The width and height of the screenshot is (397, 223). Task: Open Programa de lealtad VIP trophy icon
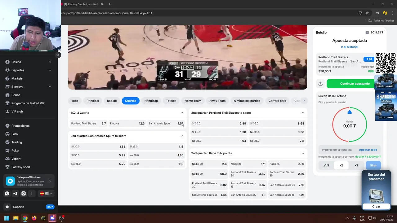point(7,103)
